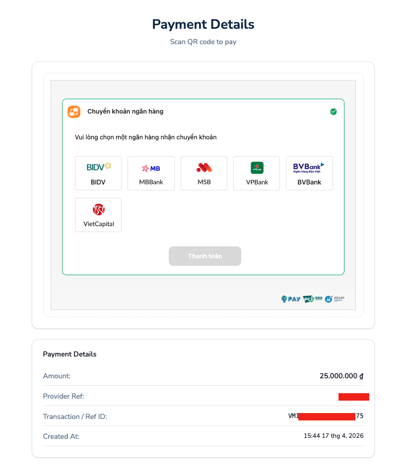The width and height of the screenshot is (407, 476).
Task: Select the green VPBank logo
Action: [257, 168]
